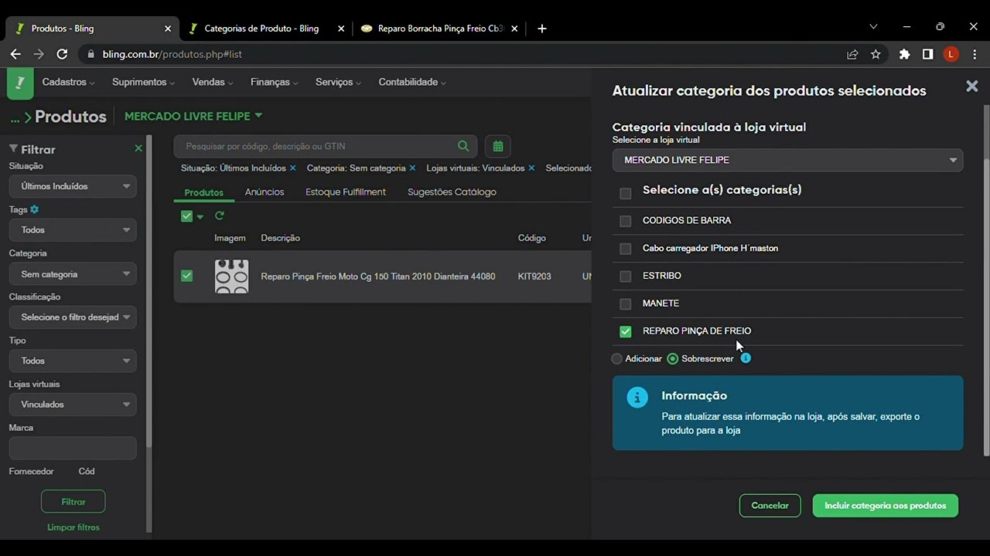Click the breadcrumb ellipsis before Produtos

coord(15,117)
